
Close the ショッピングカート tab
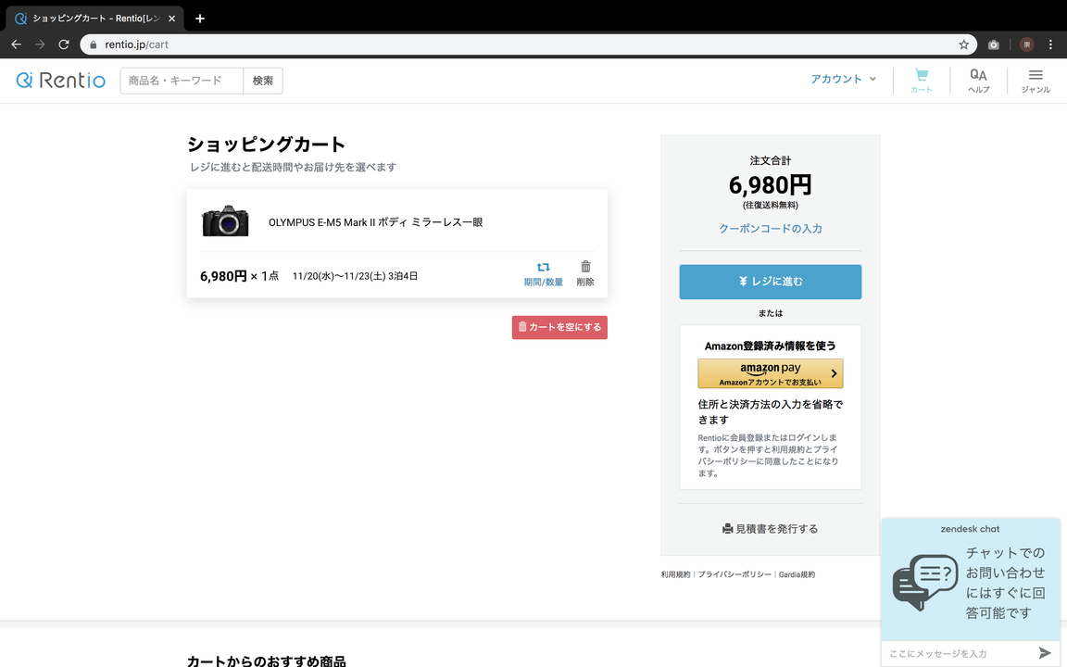click(171, 19)
